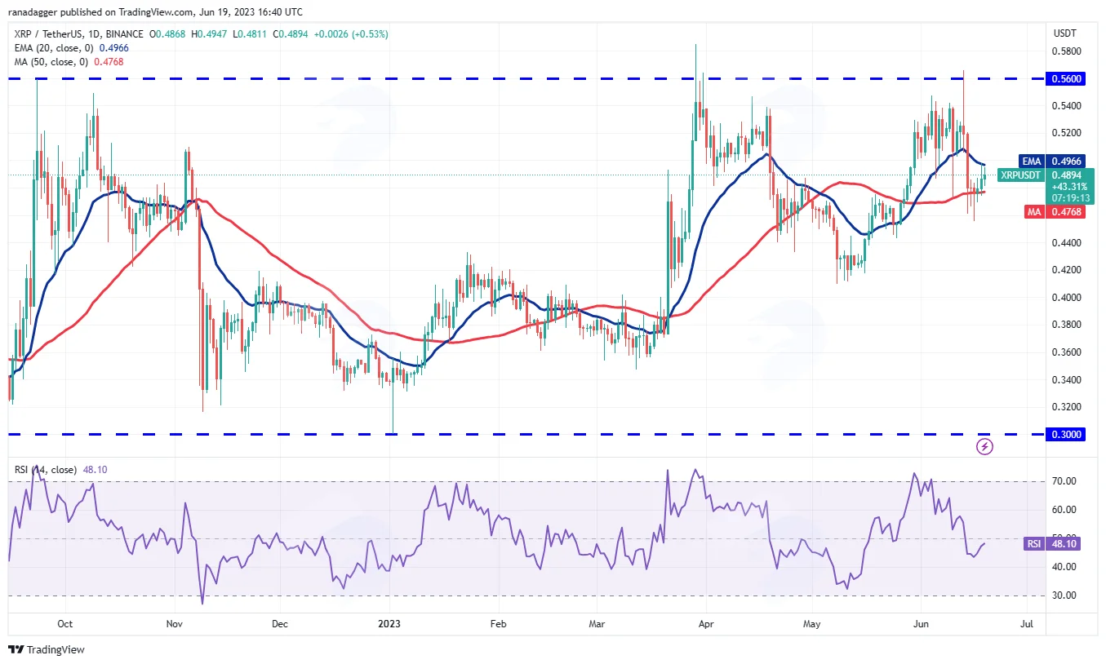Select the 0.5200 price axis label

point(1068,133)
